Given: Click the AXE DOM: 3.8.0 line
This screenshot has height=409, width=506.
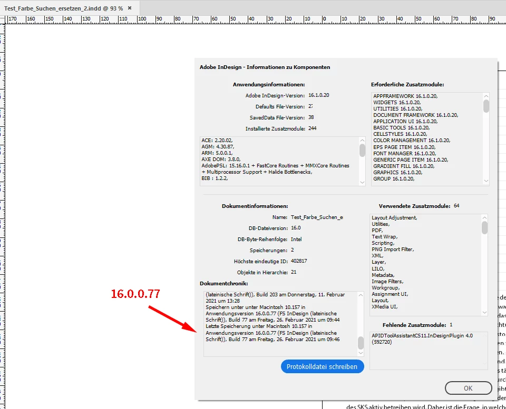Looking at the screenshot, I should (221, 159).
